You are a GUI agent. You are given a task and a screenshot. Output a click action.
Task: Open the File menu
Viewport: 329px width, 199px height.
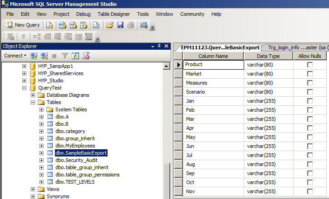click(10, 14)
